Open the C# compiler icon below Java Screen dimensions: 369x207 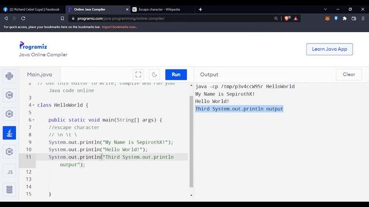[x=9, y=152]
